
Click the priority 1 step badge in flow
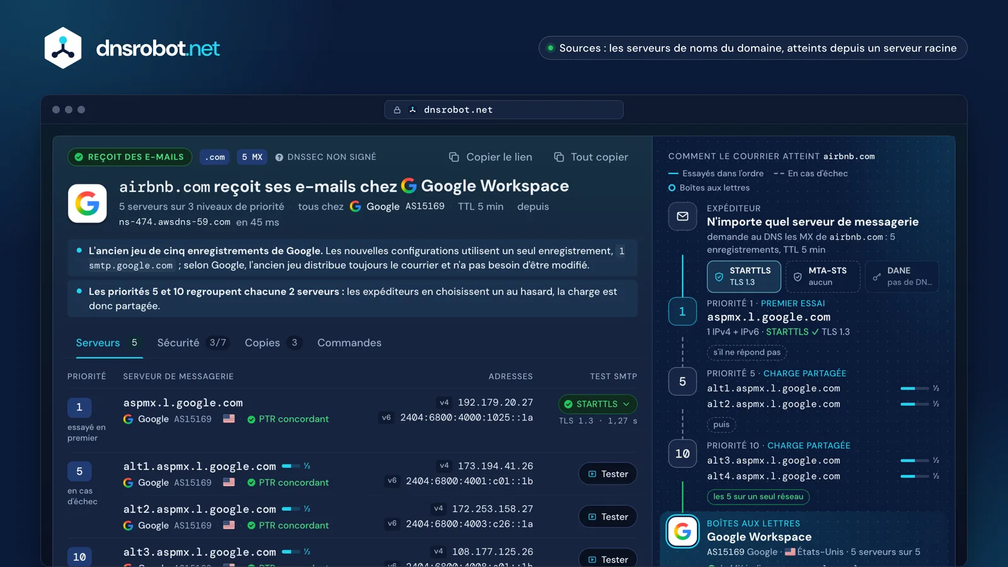click(682, 311)
